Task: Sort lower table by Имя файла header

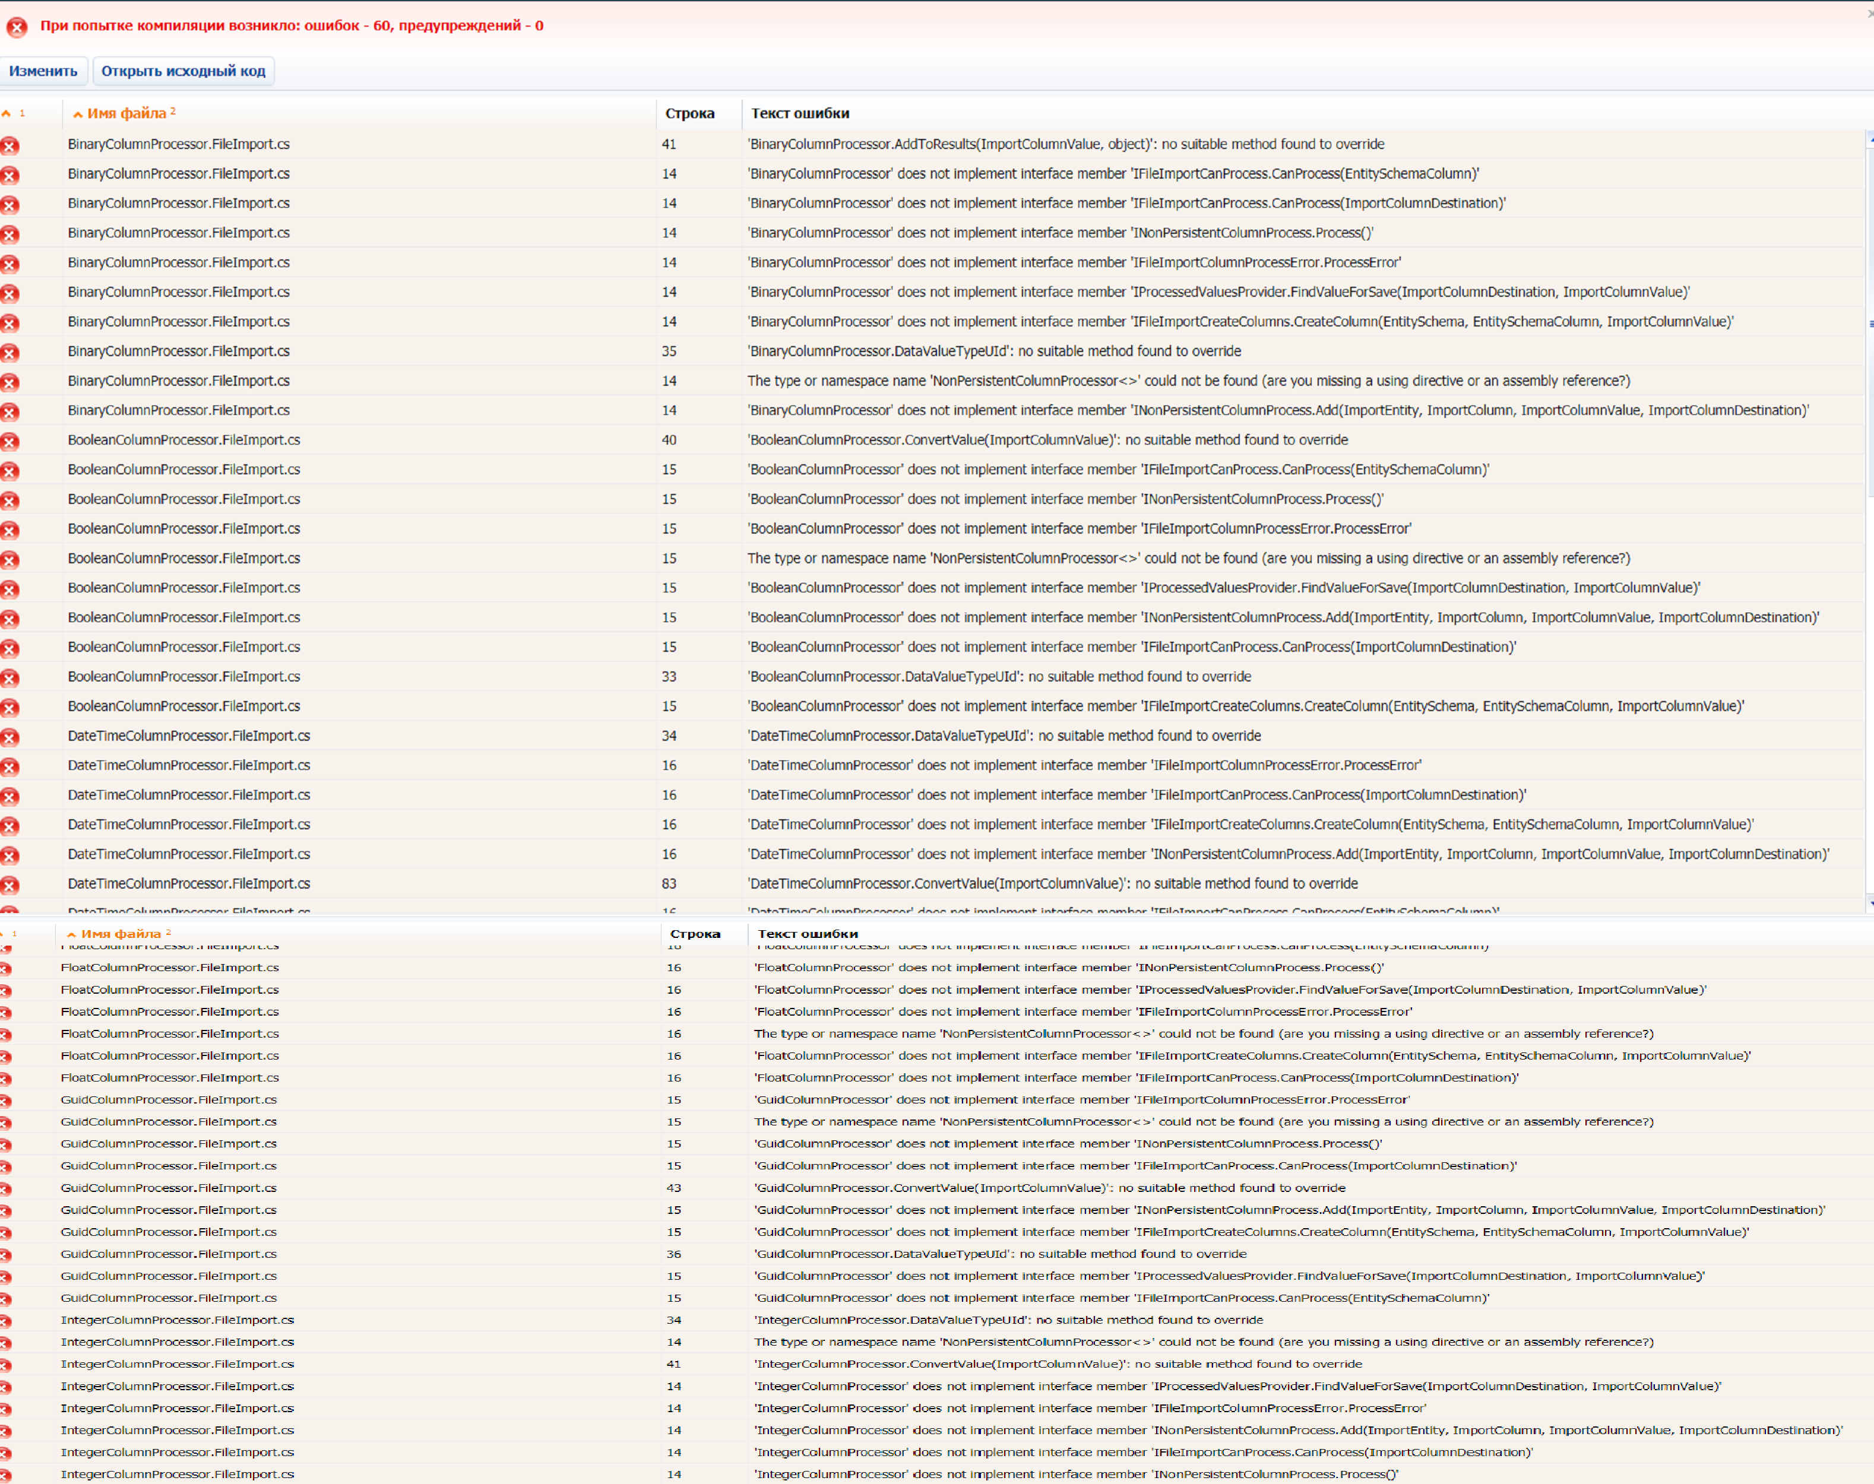Action: pyautogui.click(x=119, y=933)
